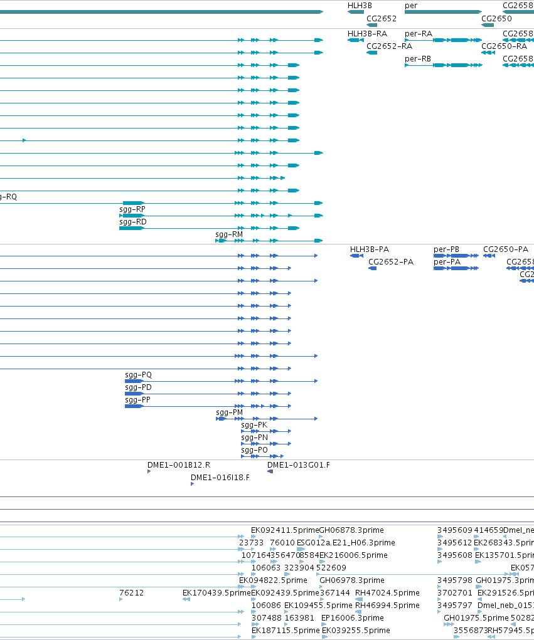Select the sgg-PQ protein label
The image size is (534, 640).
[x=139, y=375]
